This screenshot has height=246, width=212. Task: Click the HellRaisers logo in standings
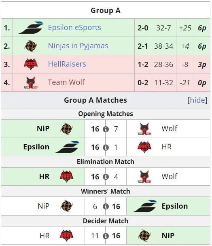31,64
